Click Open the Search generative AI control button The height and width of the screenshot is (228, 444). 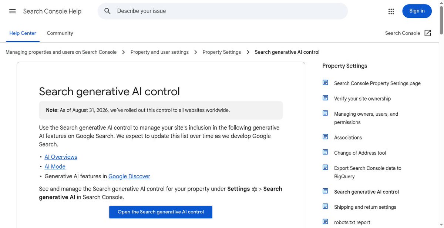(x=161, y=212)
